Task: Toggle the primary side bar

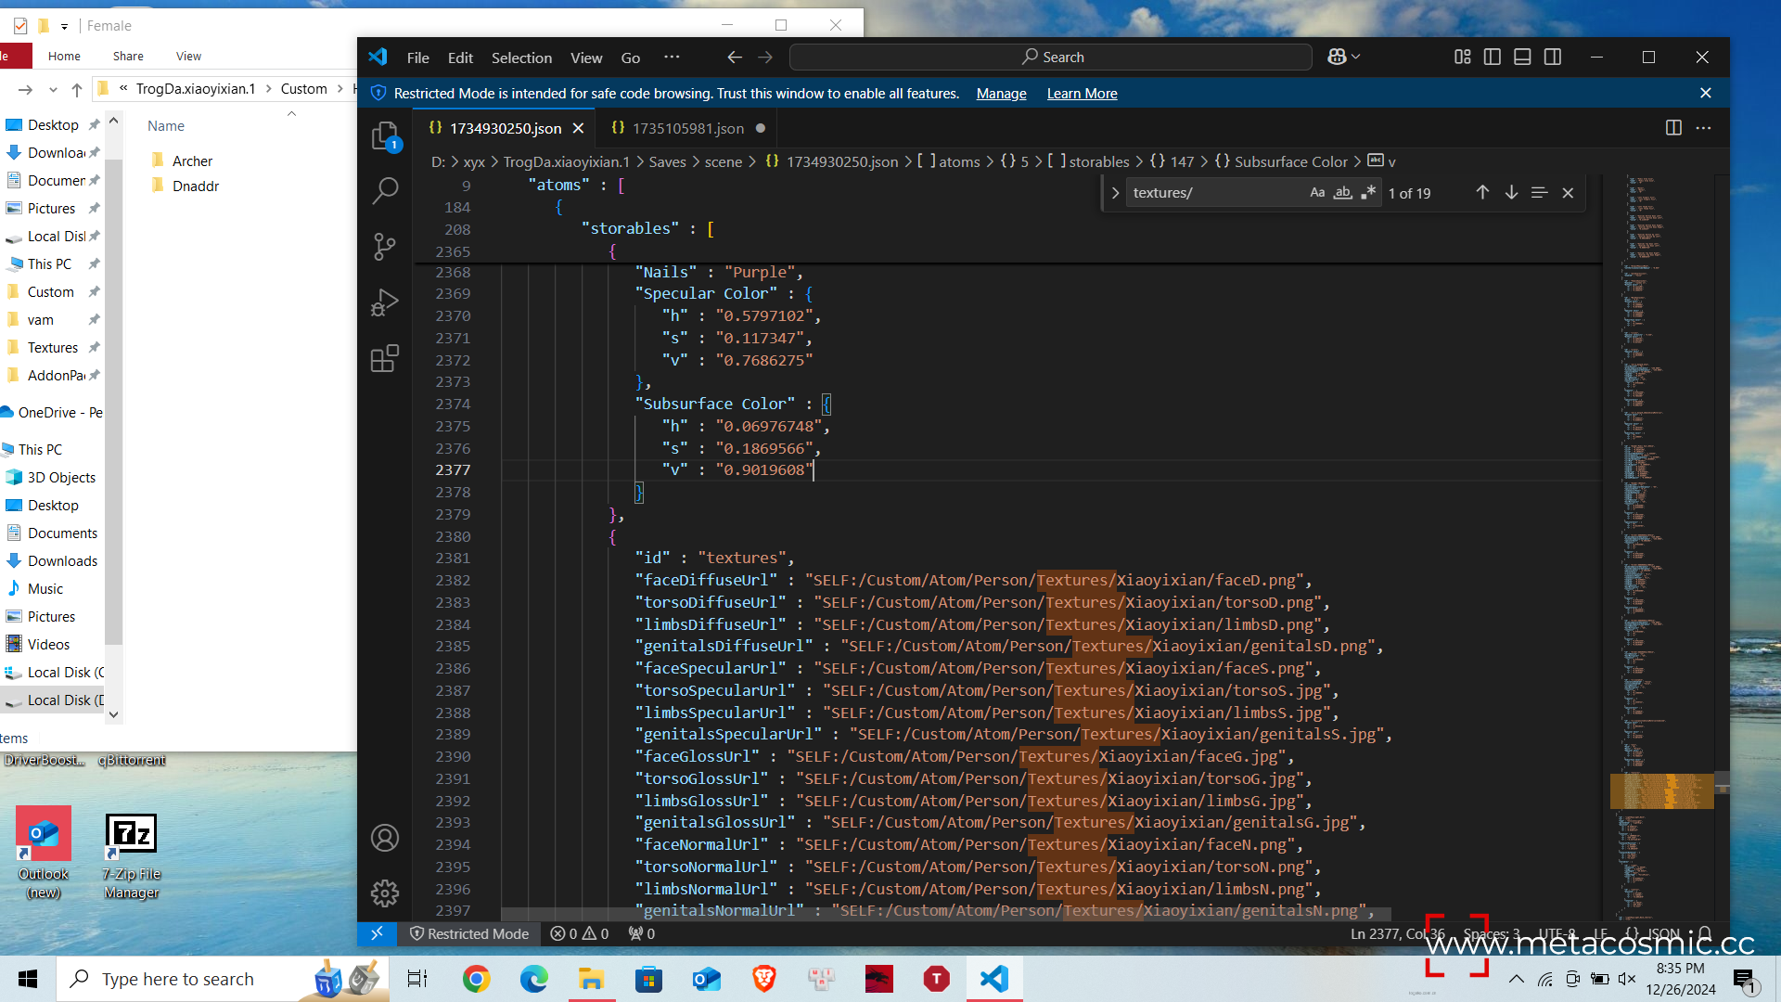Action: click(1493, 58)
